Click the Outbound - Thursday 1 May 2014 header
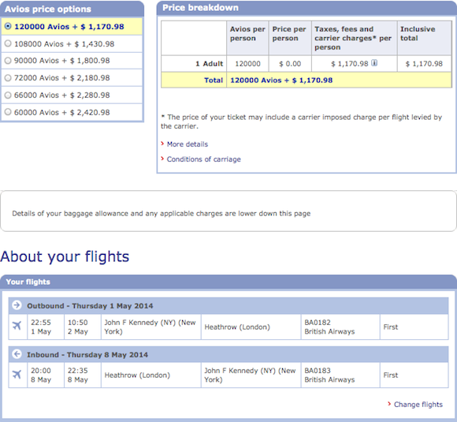 228,305
